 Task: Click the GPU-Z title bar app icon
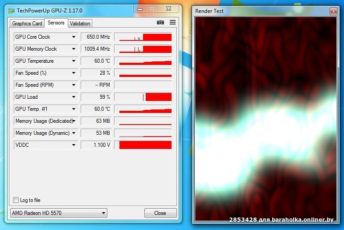[11, 11]
